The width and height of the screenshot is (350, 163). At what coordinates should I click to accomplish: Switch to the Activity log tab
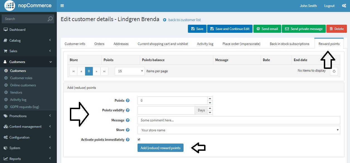pyautogui.click(x=205, y=44)
